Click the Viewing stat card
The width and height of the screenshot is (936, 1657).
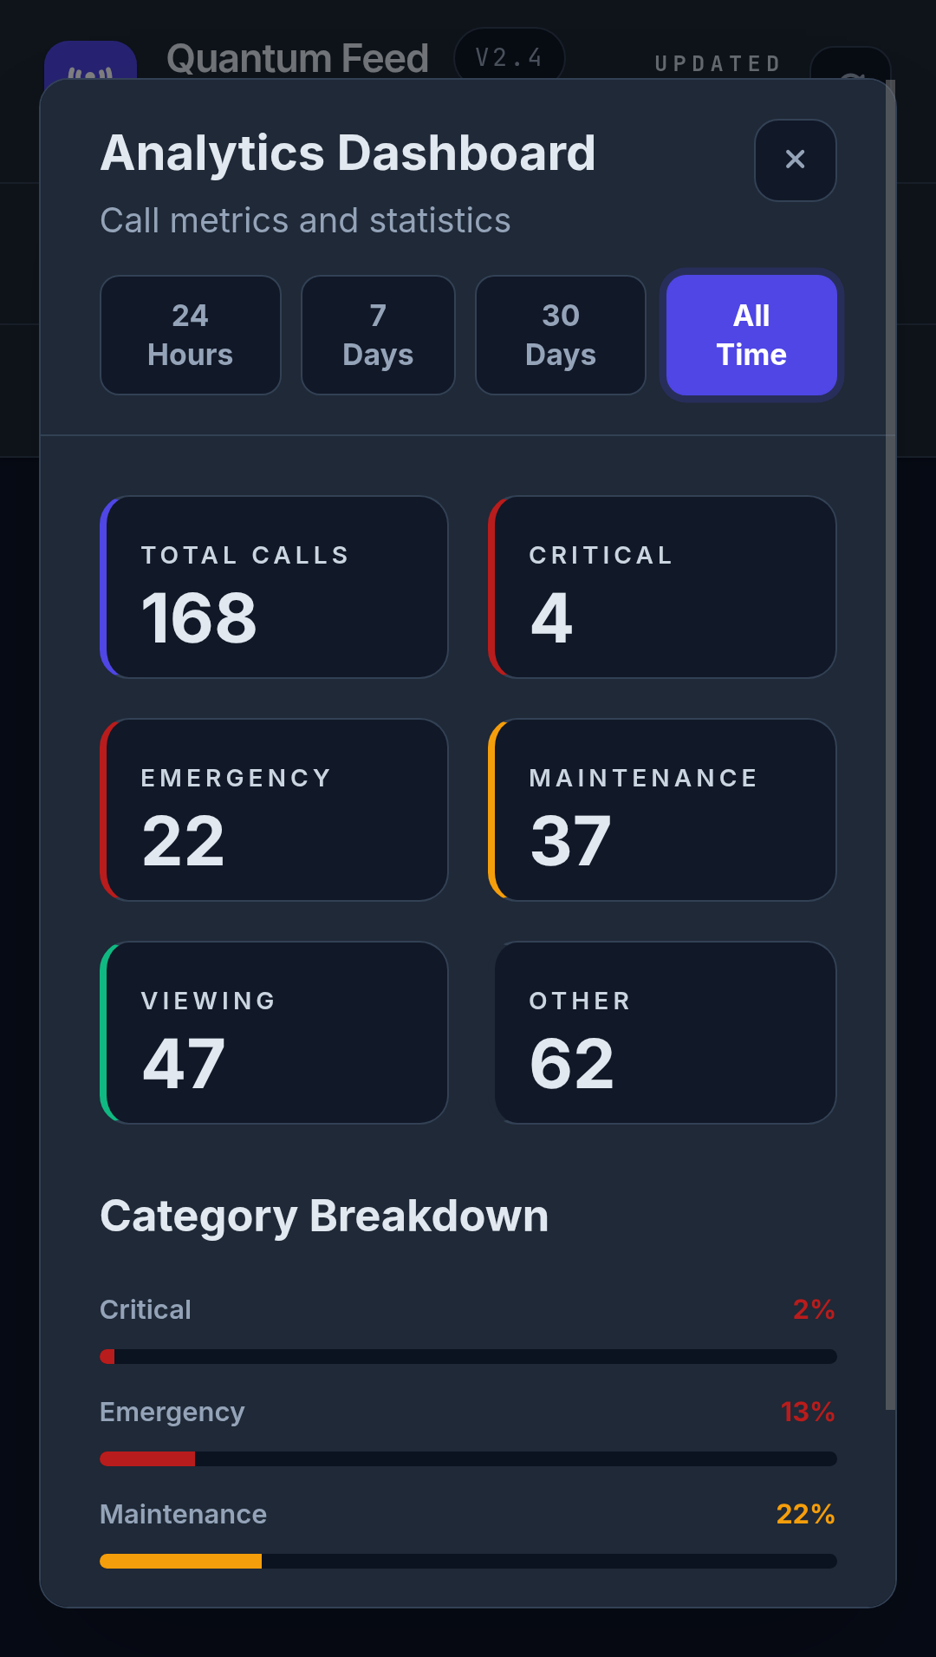(x=274, y=1033)
